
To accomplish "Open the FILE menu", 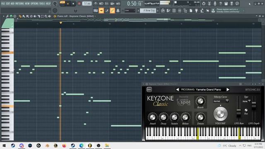I will [x=3, y=3].
